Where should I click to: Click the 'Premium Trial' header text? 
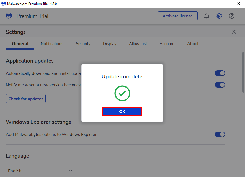32,16
